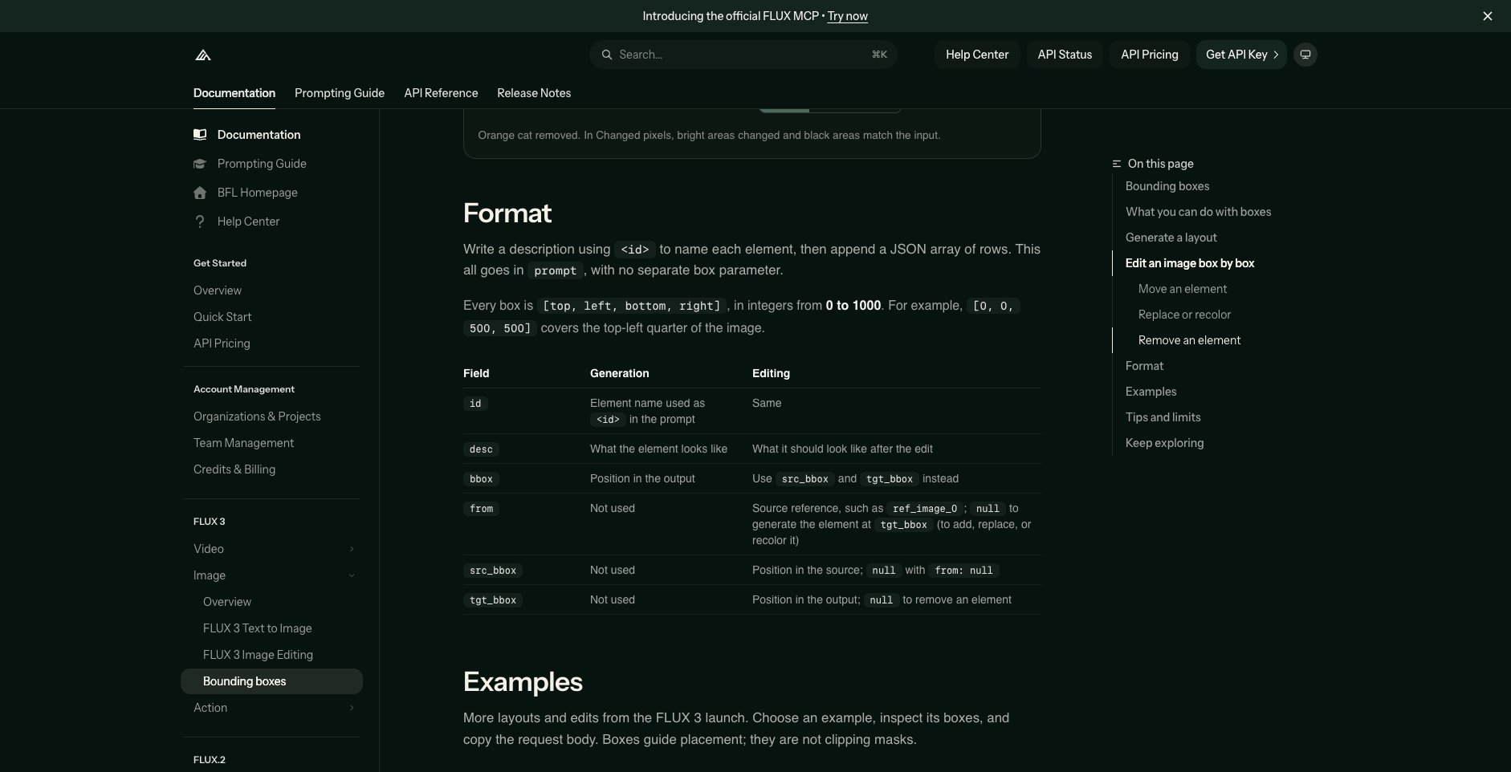Open FLUX 3 Image Editing page
The image size is (1511, 772).
pos(258,655)
